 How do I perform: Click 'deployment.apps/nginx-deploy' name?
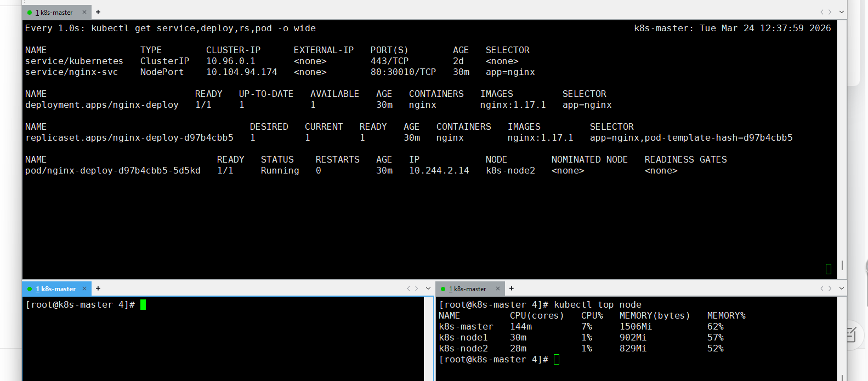click(102, 105)
